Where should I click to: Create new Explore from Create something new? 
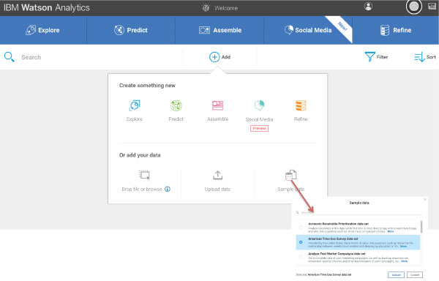pyautogui.click(x=135, y=110)
